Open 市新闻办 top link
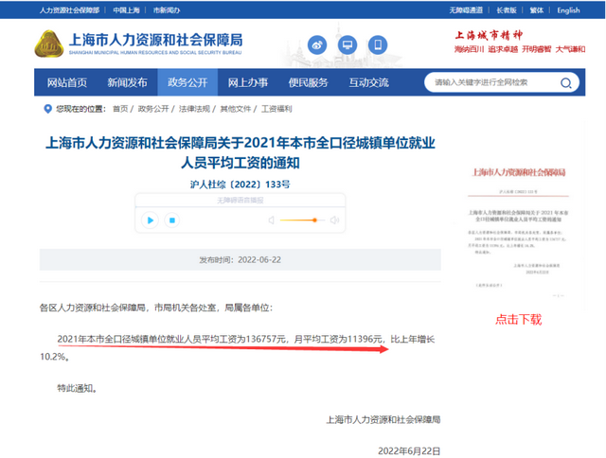 pos(167,10)
